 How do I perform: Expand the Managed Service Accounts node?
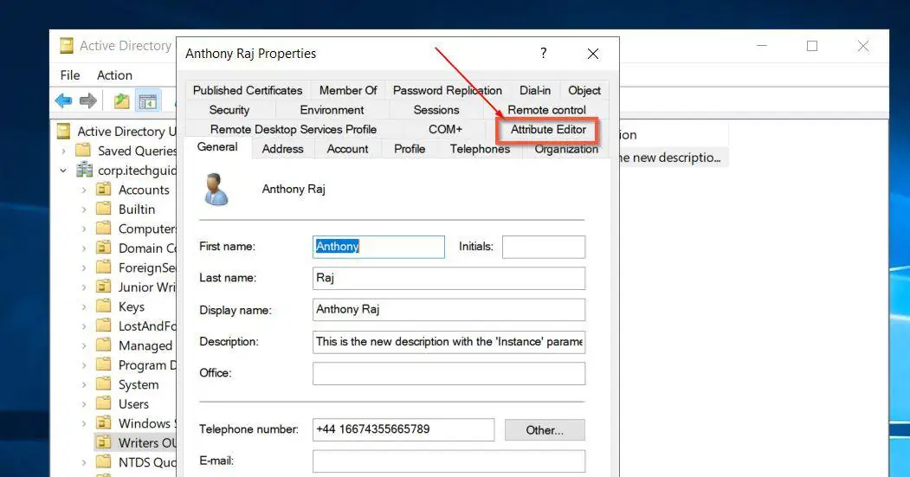pos(84,346)
